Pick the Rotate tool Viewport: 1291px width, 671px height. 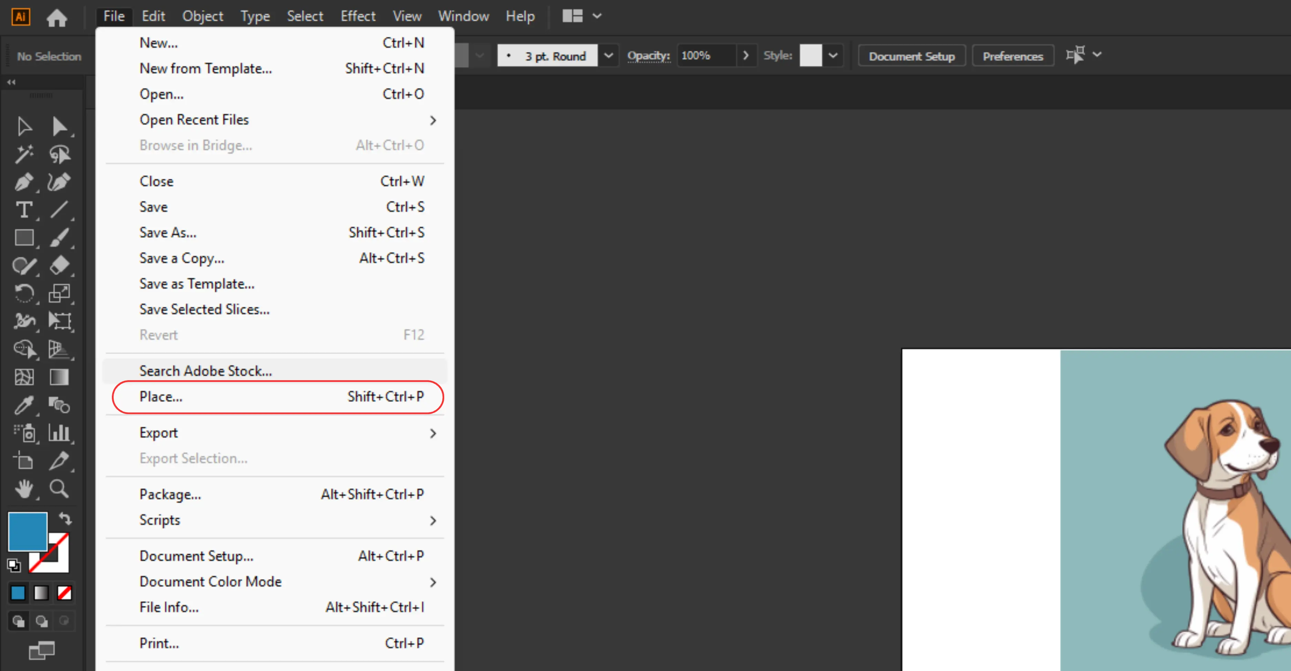tap(23, 294)
